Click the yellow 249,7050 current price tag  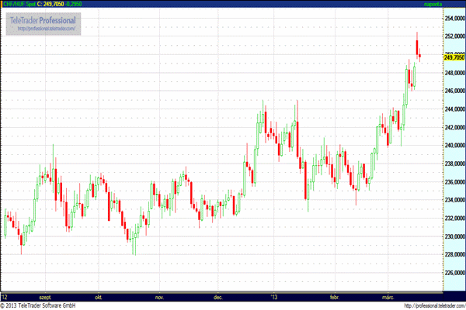pos(454,57)
